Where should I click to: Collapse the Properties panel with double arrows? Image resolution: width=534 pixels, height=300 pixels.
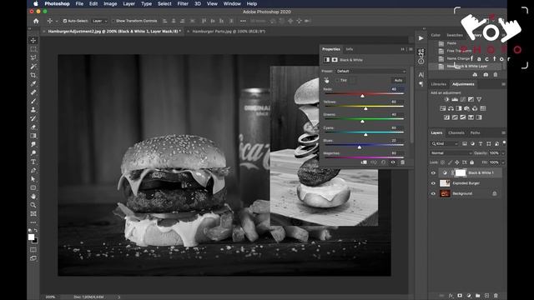402,49
